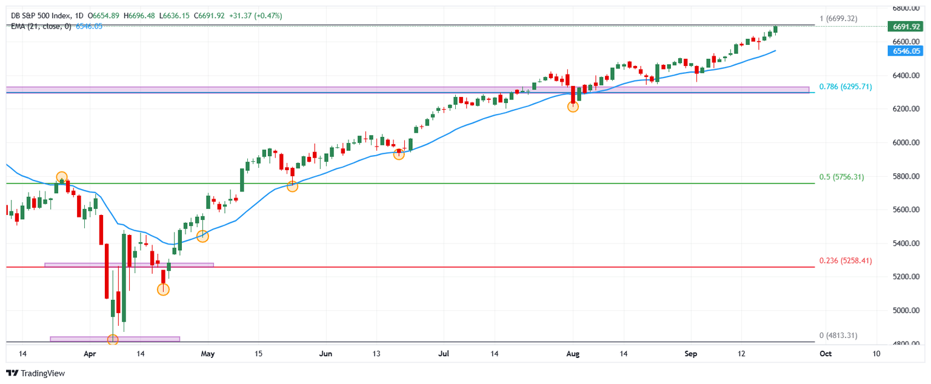Viewport: 931px width, 384px height.
Task: Select the orange circle at the mid-June pullback
Action: (399, 154)
